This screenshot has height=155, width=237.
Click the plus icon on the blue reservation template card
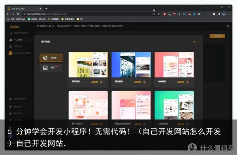(144, 82)
